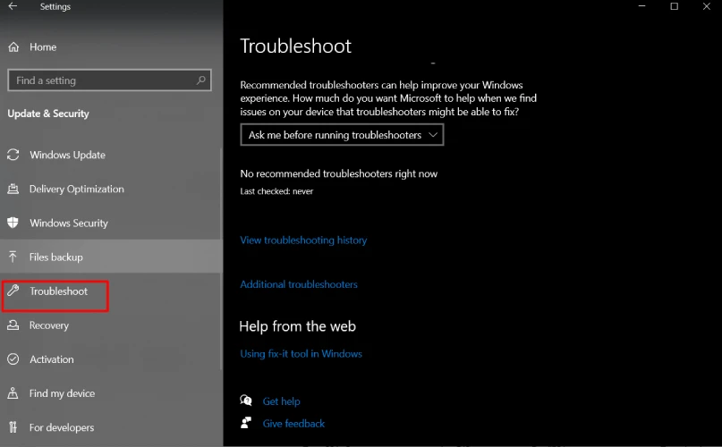Screen dimensions: 722x447
Task: Open Ask me before running troubleshooters dropdown
Action: tap(342, 135)
